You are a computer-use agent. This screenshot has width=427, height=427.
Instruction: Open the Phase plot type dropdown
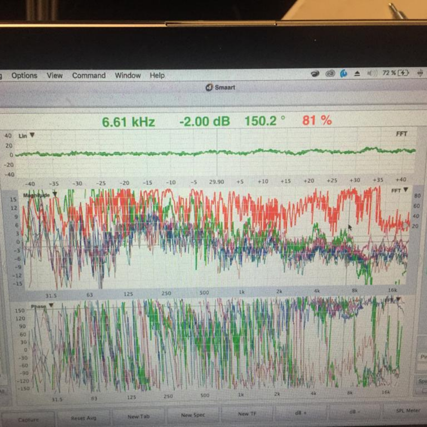[x=51, y=305]
